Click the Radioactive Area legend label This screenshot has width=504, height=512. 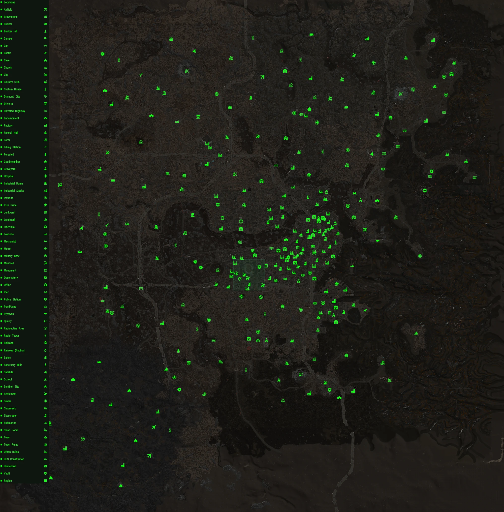coord(14,328)
